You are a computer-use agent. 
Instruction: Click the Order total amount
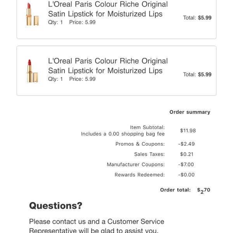[x=203, y=191]
